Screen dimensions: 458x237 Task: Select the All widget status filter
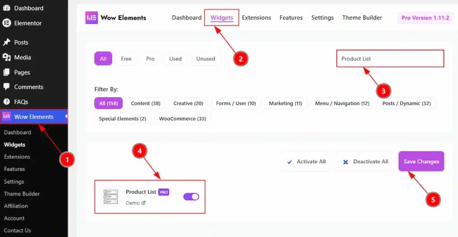click(x=103, y=59)
